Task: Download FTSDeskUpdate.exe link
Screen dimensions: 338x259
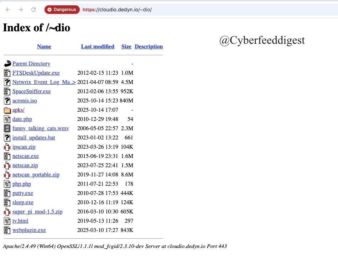Action: (x=36, y=73)
